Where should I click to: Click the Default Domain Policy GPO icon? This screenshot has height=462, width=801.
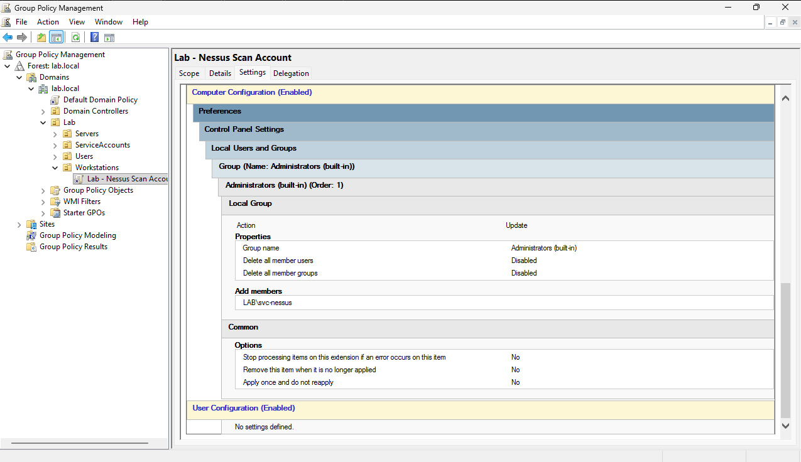[55, 100]
